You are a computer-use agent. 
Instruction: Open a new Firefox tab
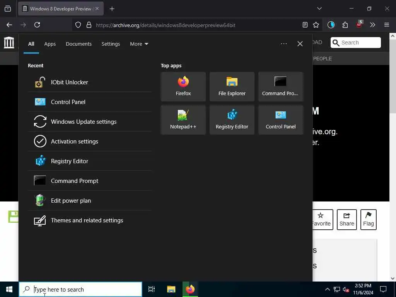(x=112, y=9)
